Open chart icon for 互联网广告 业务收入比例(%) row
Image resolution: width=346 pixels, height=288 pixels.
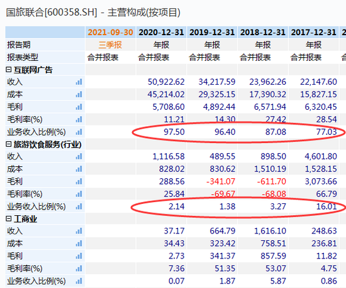(x=79, y=132)
